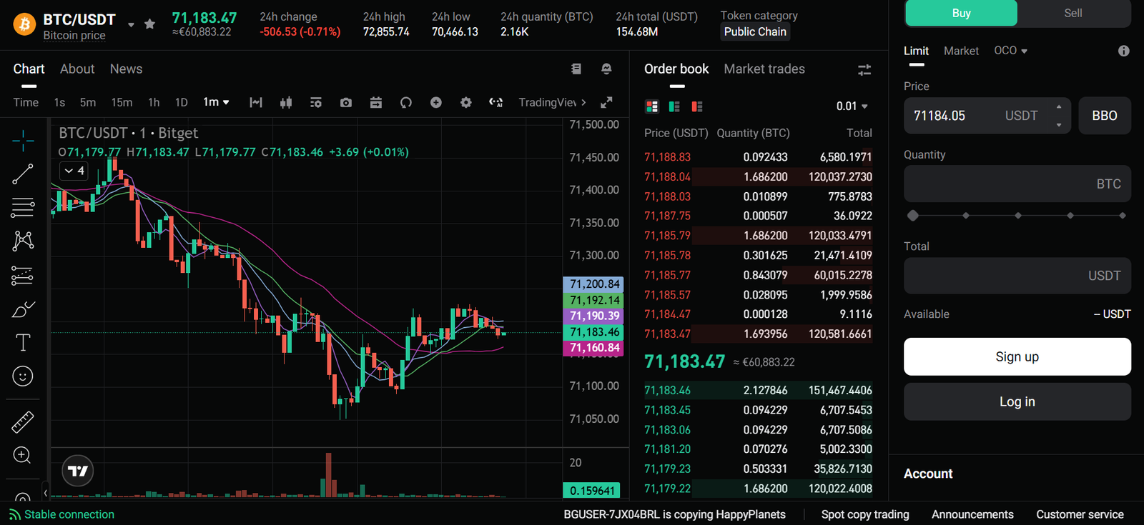Select the ruler measure tool
Screen dimensions: 1144x525
23,422
